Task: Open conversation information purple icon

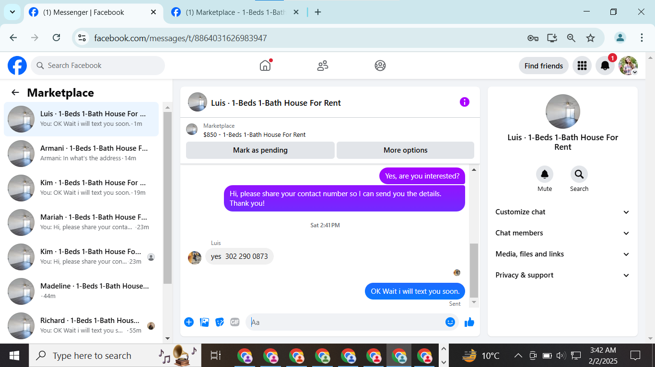Action: tap(465, 102)
